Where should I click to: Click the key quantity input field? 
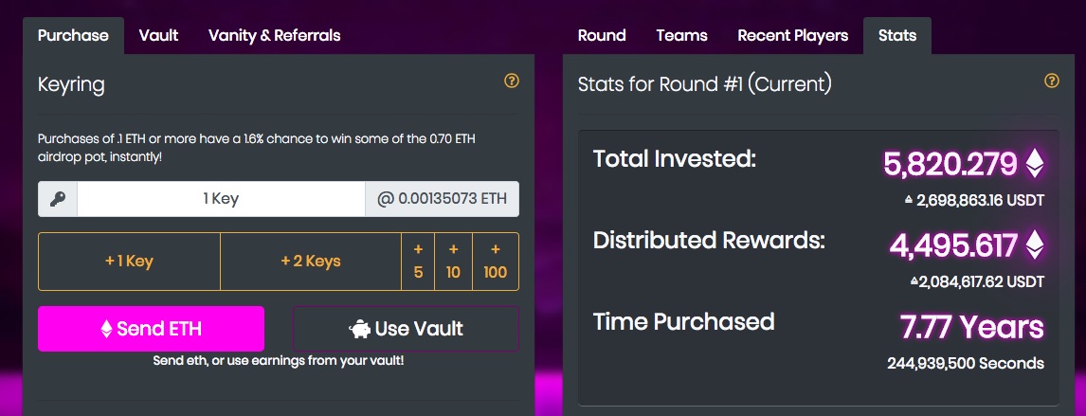pos(221,199)
